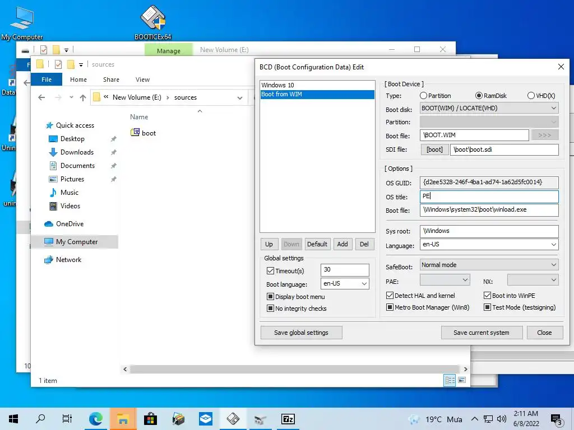The height and width of the screenshot is (430, 574).
Task: Select the Windows 10 boot entry
Action: coord(317,85)
